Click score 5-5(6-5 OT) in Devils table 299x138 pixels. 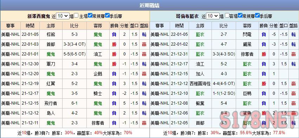[74, 54]
